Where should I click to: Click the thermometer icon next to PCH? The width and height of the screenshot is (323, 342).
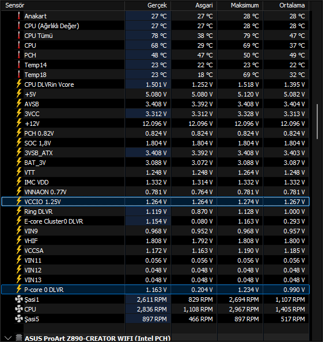(x=19, y=55)
